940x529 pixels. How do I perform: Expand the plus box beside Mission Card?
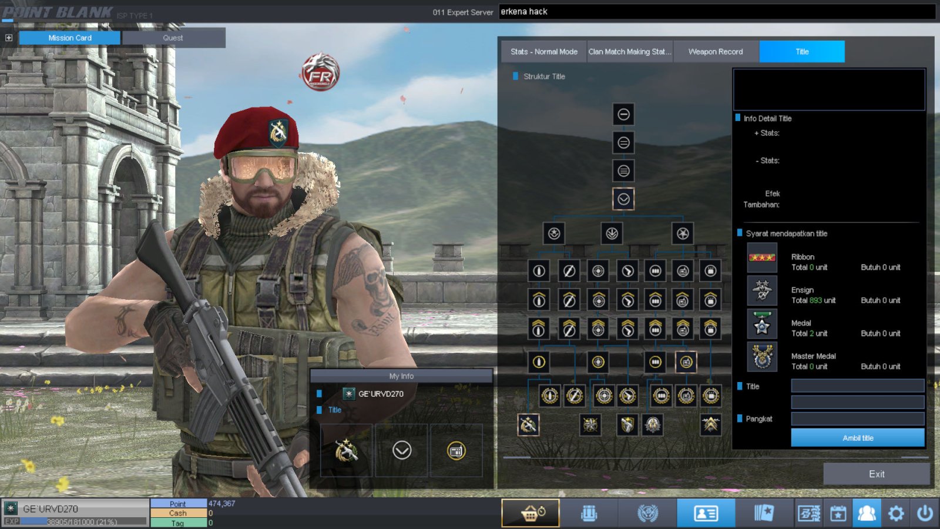(x=9, y=38)
